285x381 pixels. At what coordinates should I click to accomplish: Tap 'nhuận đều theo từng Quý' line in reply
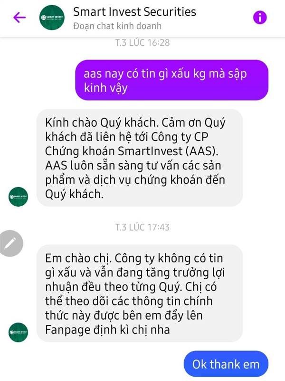(x=113, y=287)
